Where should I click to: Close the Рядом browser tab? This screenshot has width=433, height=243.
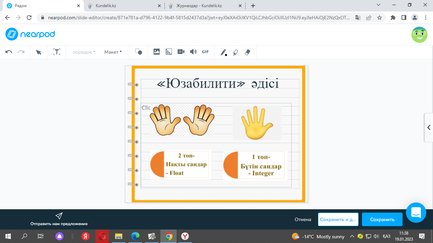point(78,6)
